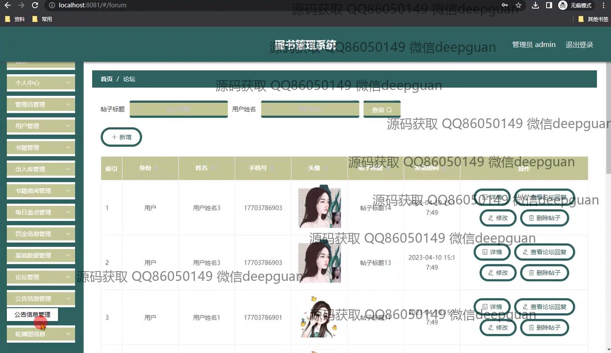
Task: Click the 帖子标题13 cell text
Action: pos(376,263)
